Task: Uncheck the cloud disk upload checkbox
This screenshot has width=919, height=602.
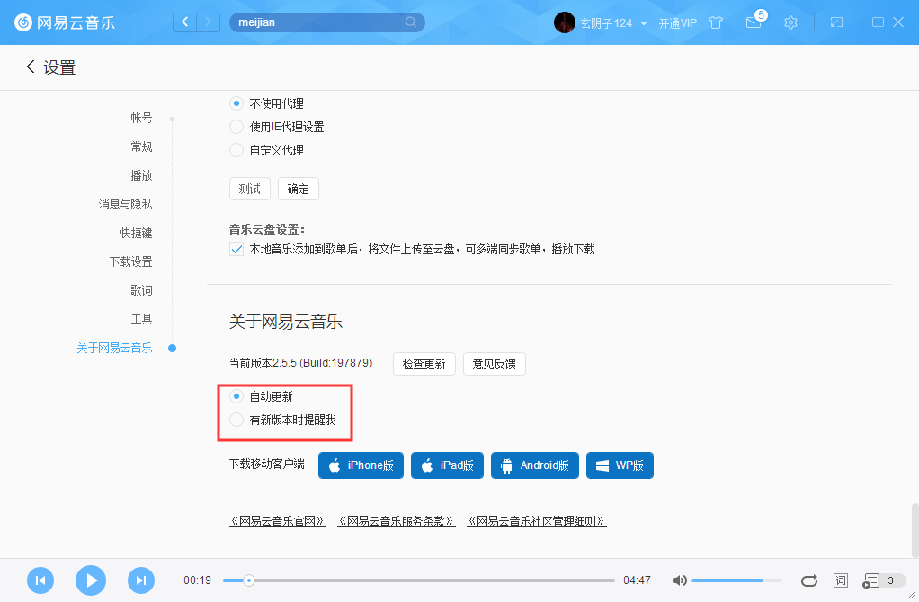Action: click(x=235, y=249)
